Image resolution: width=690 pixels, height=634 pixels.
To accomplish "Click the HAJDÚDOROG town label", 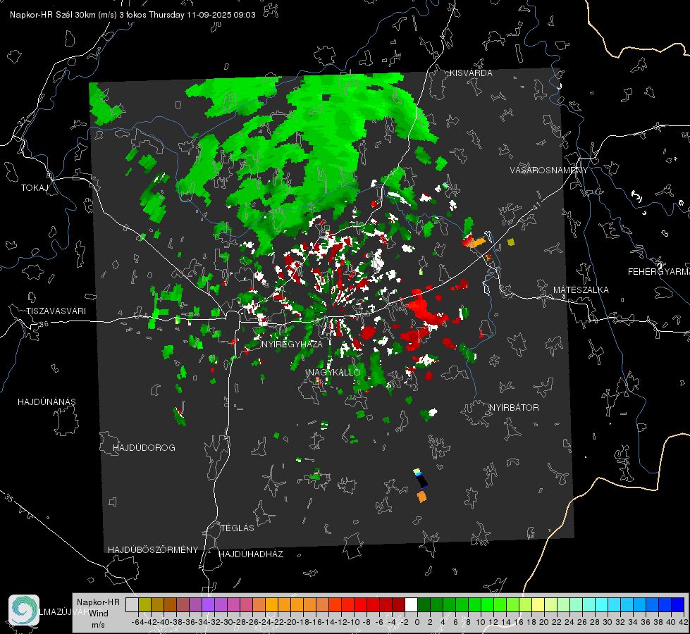I will click(144, 448).
